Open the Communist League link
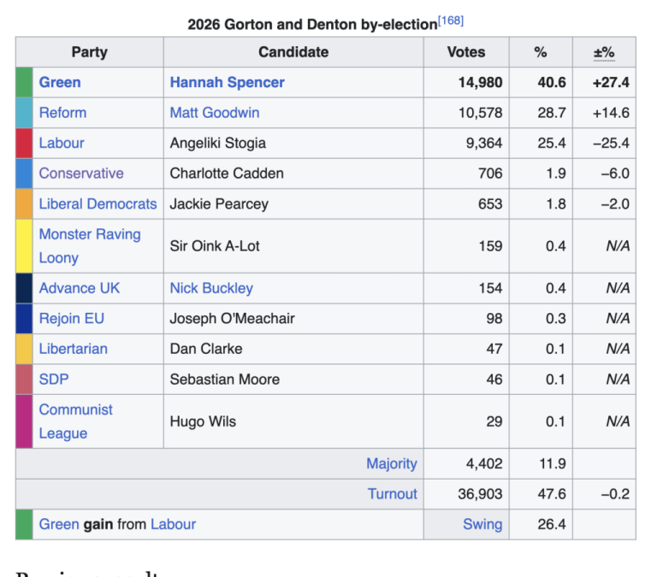Image resolution: width=657 pixels, height=577 pixels. [75, 421]
